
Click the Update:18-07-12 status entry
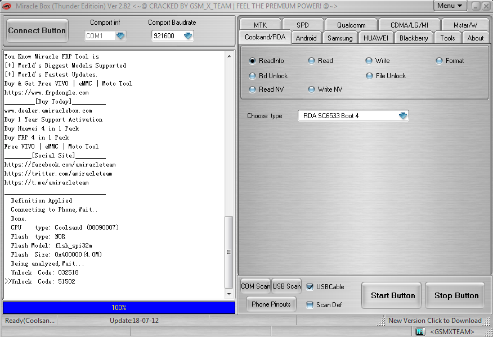click(134, 320)
